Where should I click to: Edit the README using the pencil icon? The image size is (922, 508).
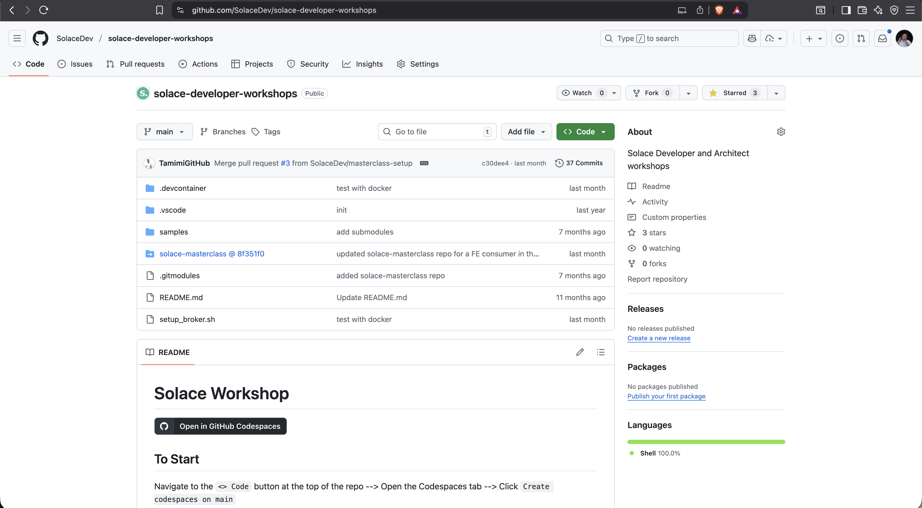[580, 352]
